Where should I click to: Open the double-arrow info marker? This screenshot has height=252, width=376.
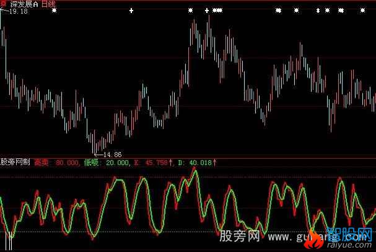318,11
